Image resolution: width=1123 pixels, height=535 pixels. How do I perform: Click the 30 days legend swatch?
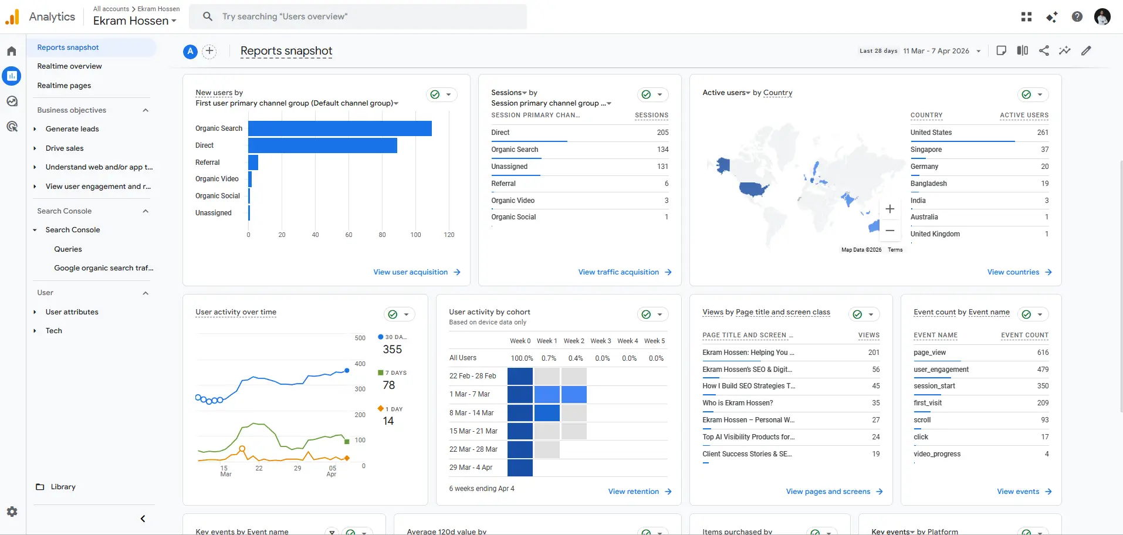click(381, 337)
